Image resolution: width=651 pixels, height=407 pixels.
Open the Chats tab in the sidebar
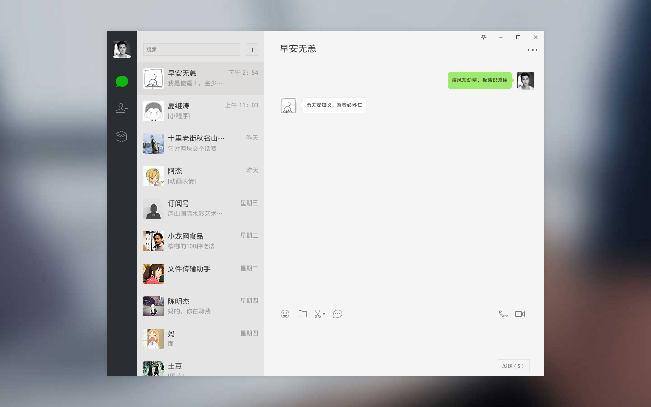pyautogui.click(x=122, y=81)
